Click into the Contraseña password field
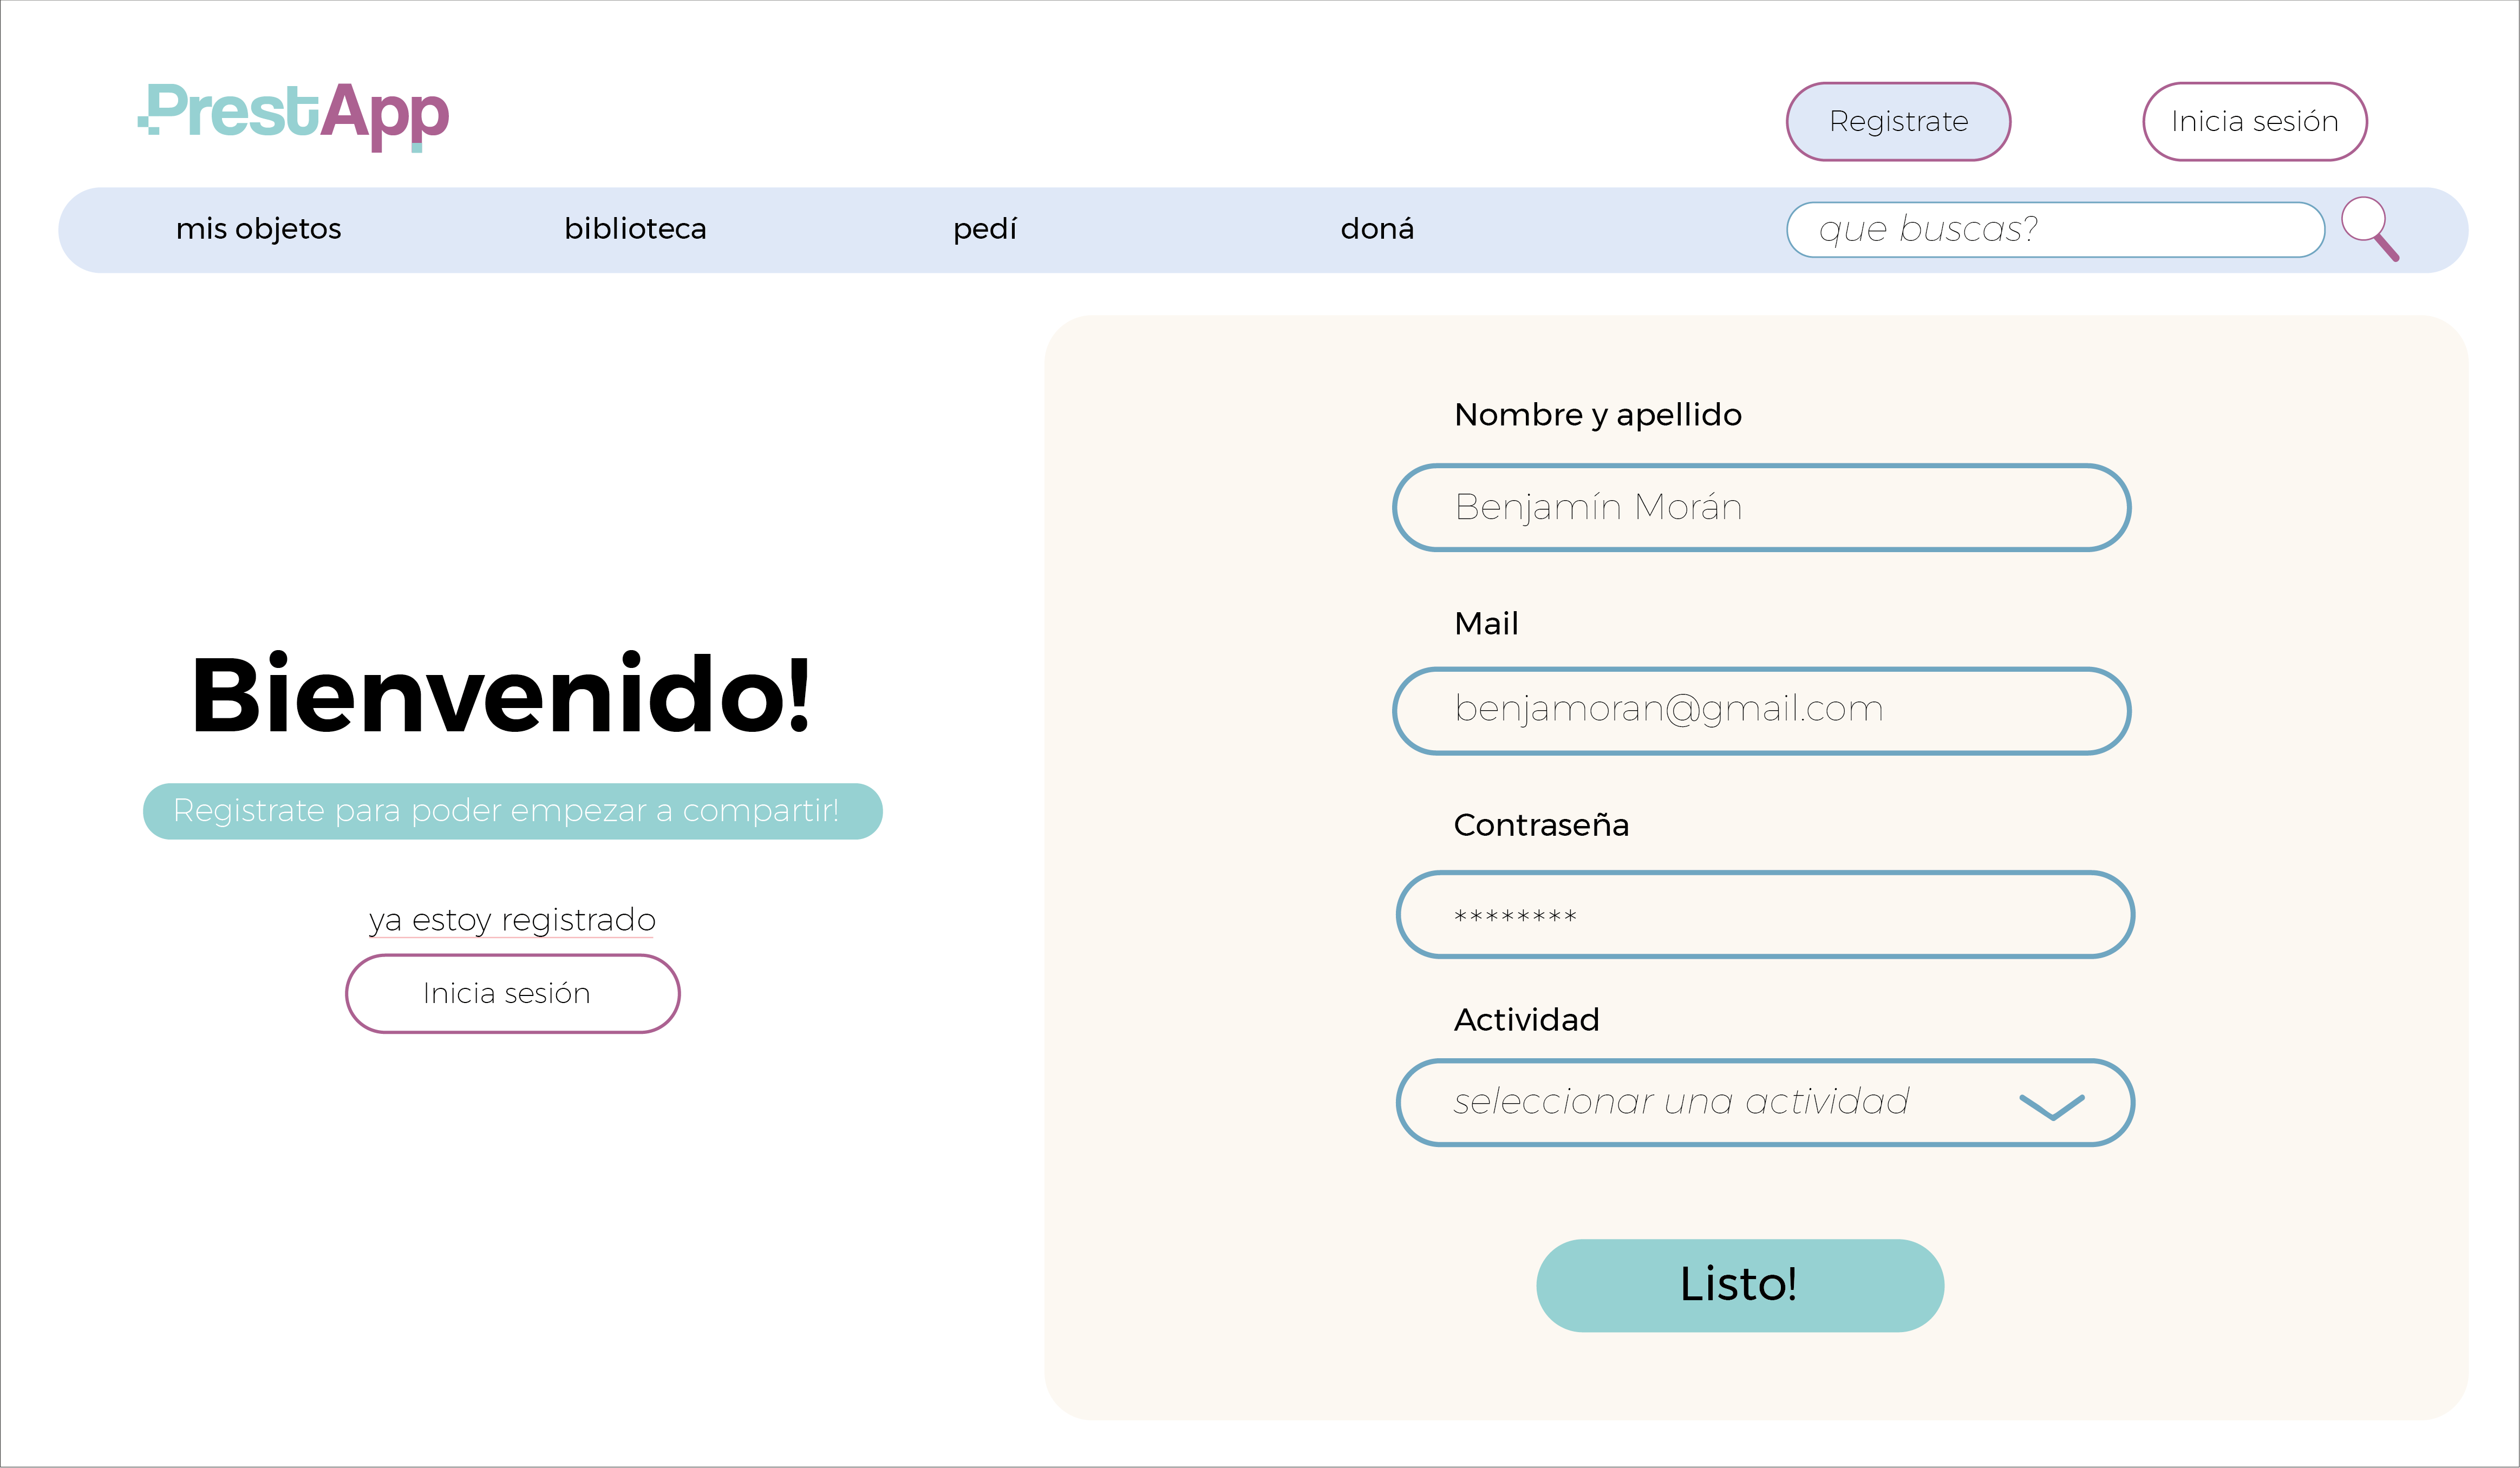The width and height of the screenshot is (2520, 1468). point(1764,914)
